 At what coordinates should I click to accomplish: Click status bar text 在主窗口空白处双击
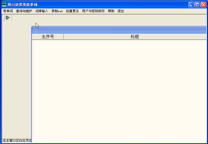tap(17, 140)
